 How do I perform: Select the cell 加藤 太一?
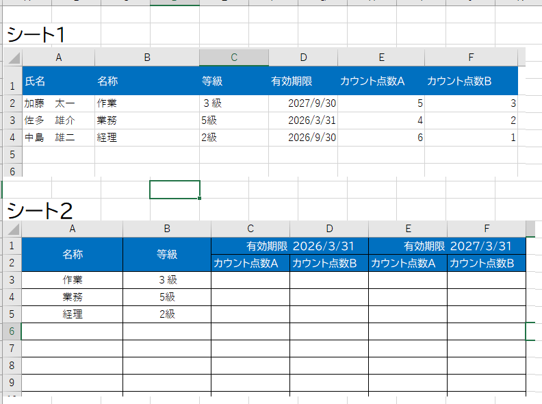[59, 103]
